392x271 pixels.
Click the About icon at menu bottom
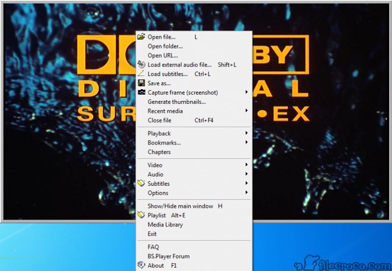tap(141, 266)
